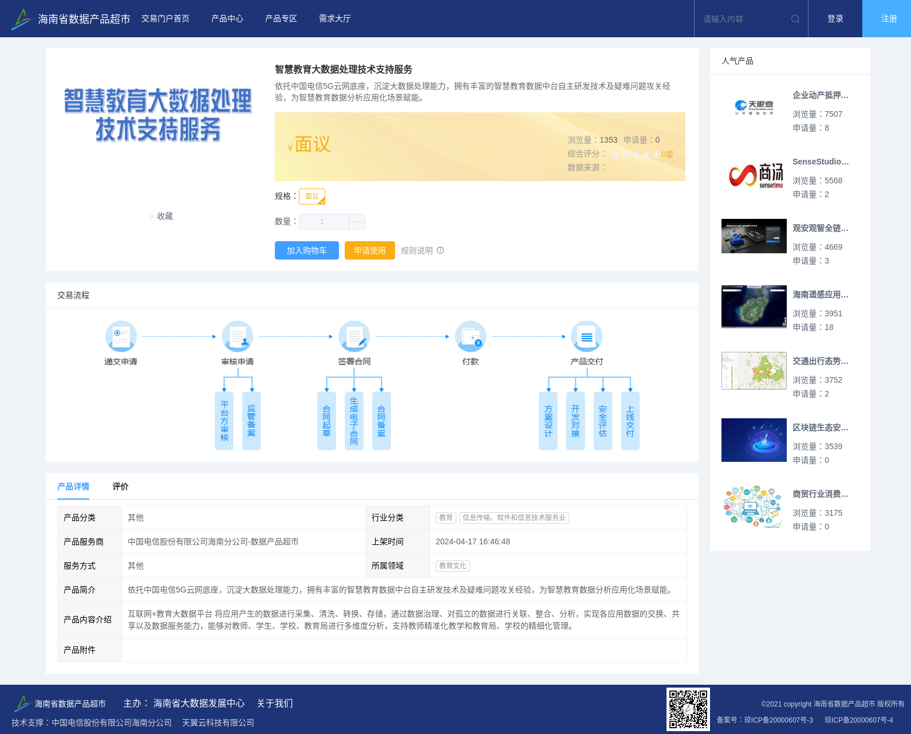Click the 产品交付 process step icon
Image resolution: width=911 pixels, height=734 pixels.
tap(587, 336)
